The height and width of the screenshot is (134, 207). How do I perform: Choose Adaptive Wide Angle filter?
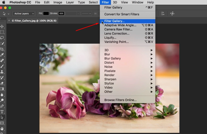127,25
